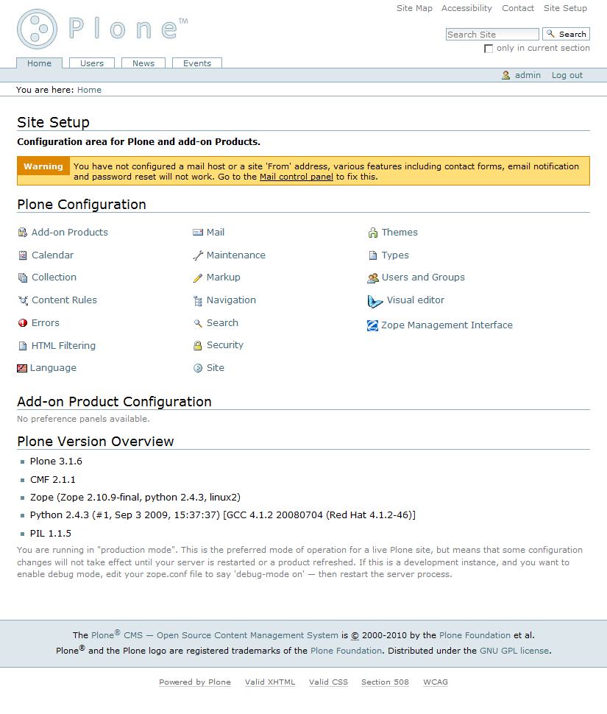This screenshot has width=607, height=714.
Task: Click the Zope Management Interface icon
Action: coord(373,325)
